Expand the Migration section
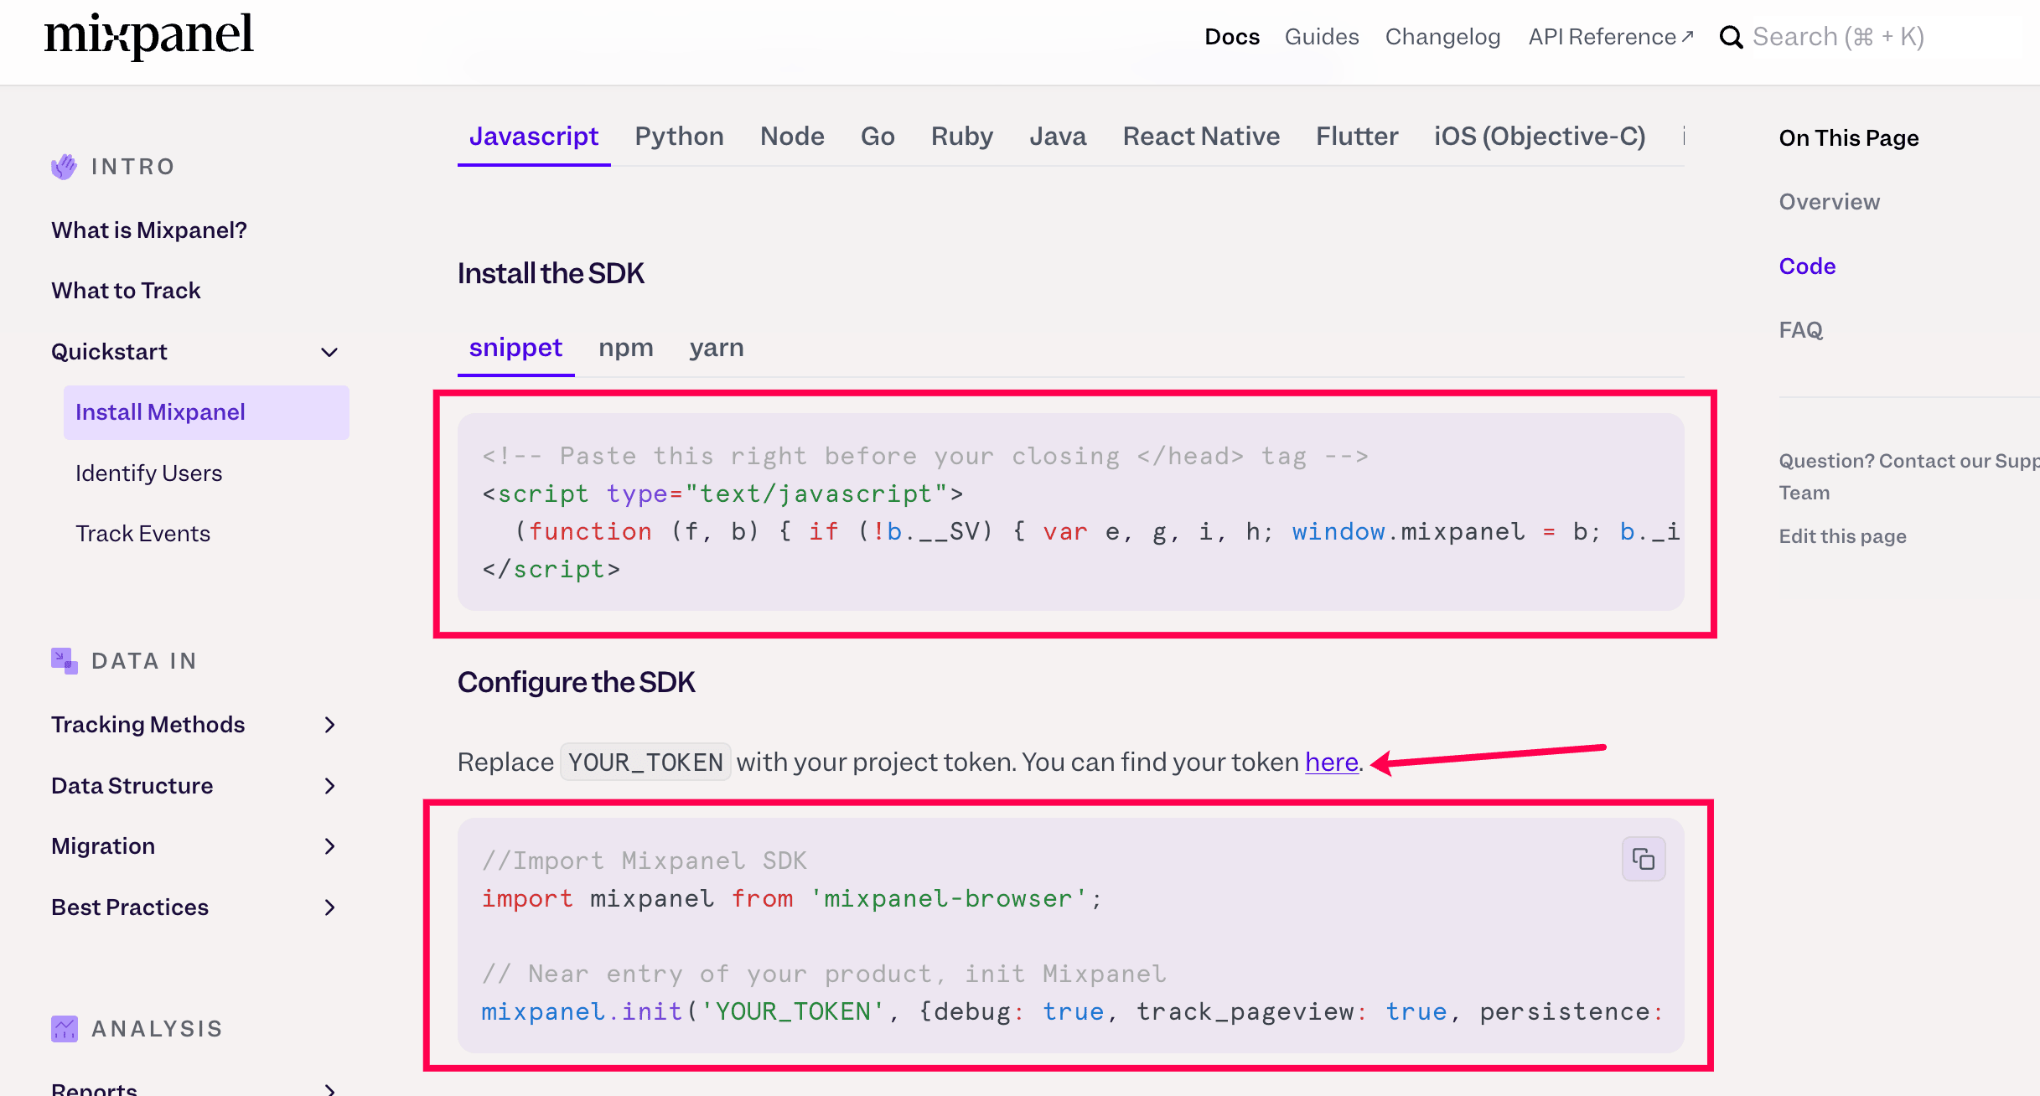Viewport: 2040px width, 1096px height. [x=329, y=846]
